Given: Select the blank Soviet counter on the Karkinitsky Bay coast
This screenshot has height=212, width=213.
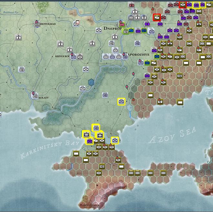Looking at the screenshot, I should click(76, 153).
